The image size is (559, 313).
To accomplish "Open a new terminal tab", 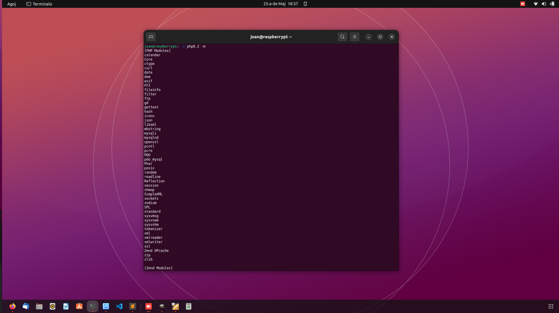I will [151, 37].
